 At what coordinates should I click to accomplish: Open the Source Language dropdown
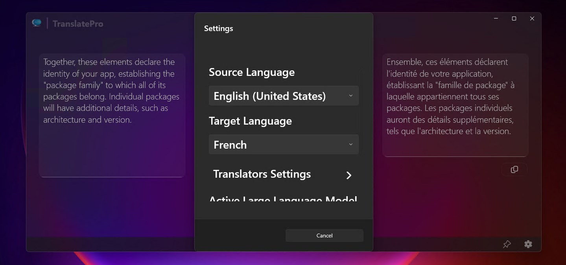tap(283, 96)
